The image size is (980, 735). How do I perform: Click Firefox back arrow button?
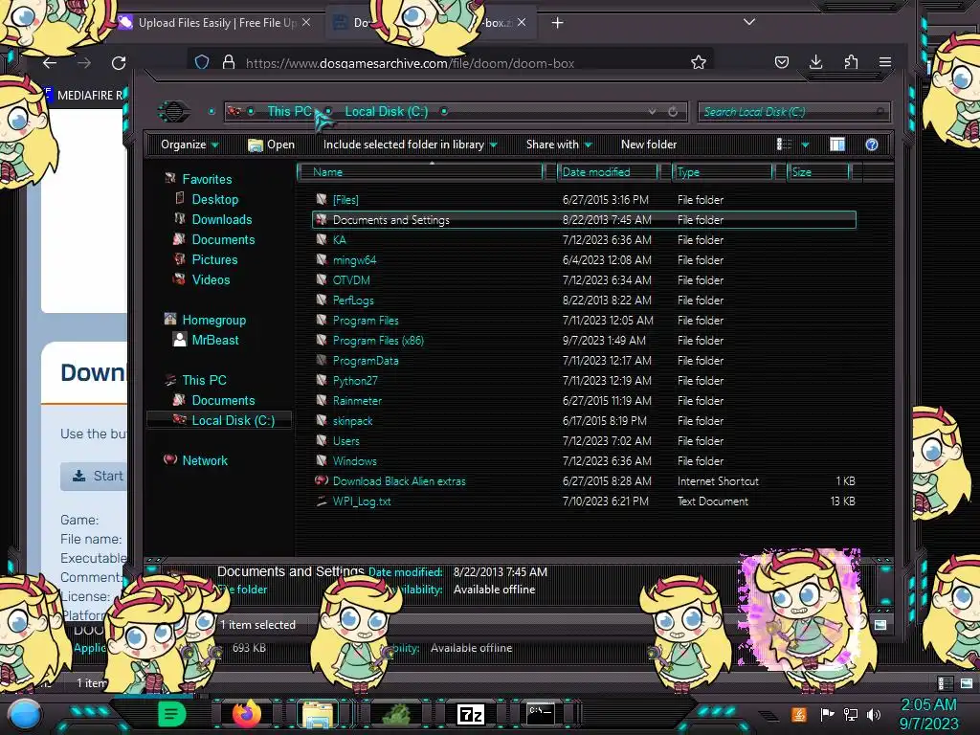click(50, 62)
